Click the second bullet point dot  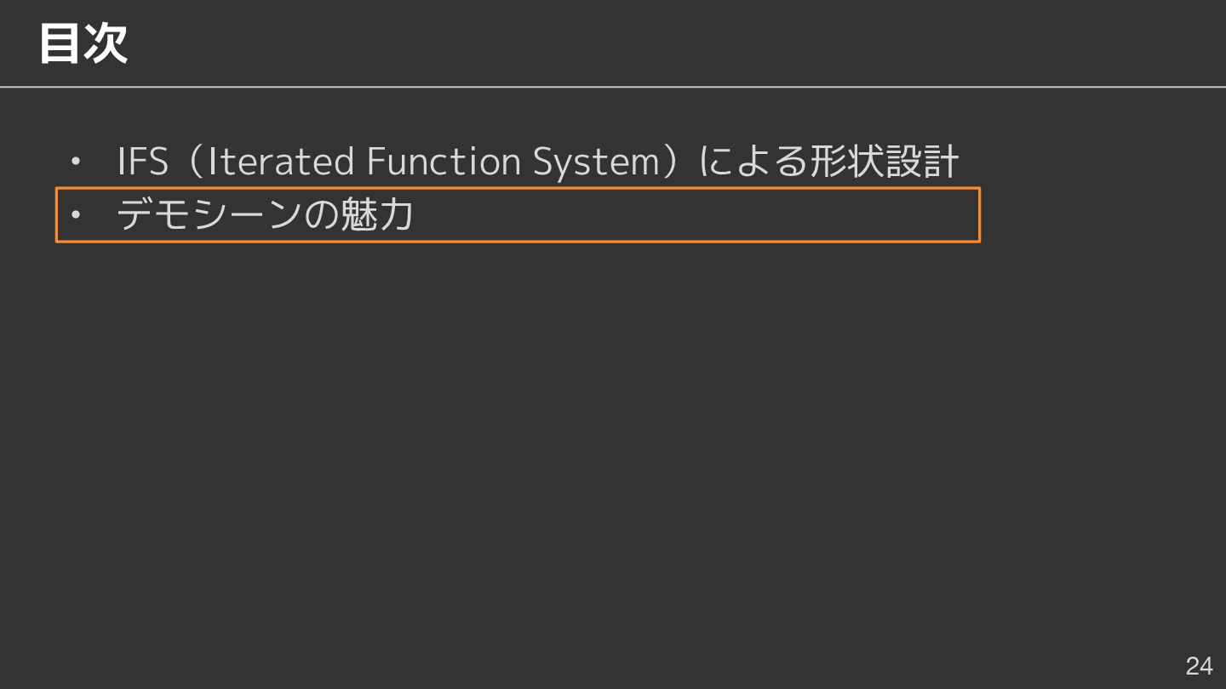coord(75,215)
